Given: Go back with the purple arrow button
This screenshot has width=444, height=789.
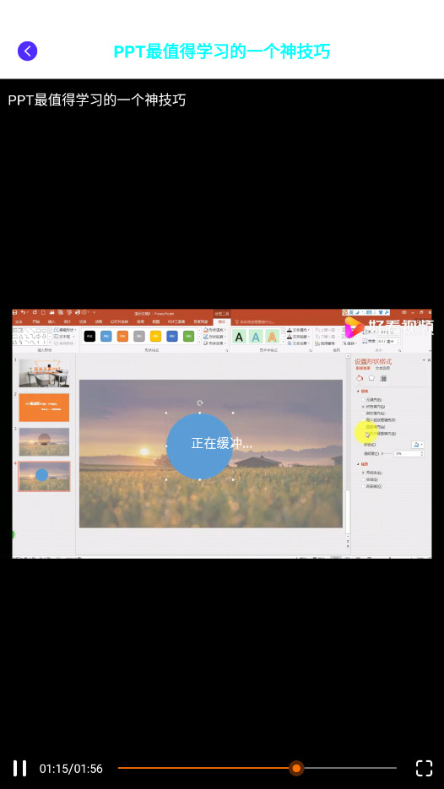Looking at the screenshot, I should 27,51.
